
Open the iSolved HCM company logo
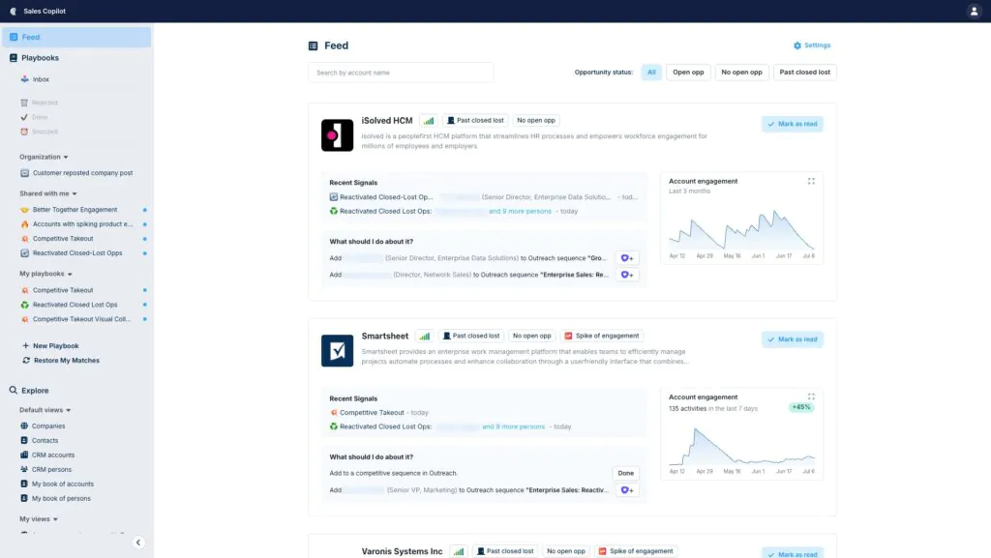[x=337, y=135]
